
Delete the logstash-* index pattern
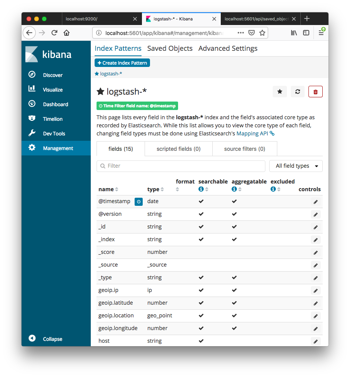[x=315, y=92]
